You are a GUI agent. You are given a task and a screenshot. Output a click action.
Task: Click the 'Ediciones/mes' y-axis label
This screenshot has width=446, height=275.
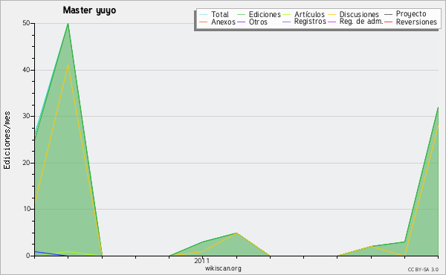click(x=7, y=140)
